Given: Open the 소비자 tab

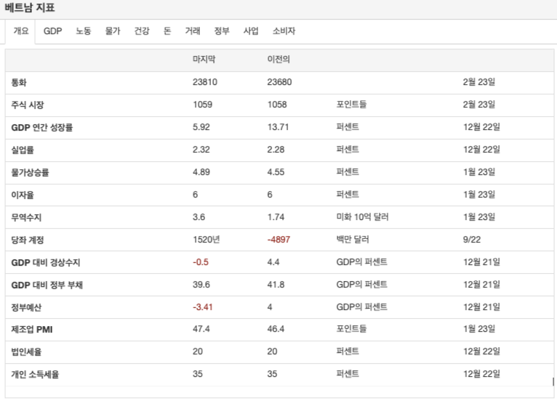Looking at the screenshot, I should pyautogui.click(x=284, y=31).
